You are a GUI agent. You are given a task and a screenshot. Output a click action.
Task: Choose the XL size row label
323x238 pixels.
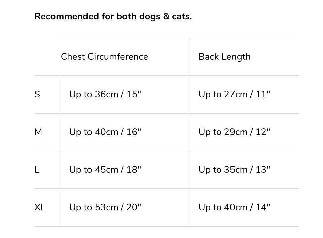pyautogui.click(x=40, y=207)
